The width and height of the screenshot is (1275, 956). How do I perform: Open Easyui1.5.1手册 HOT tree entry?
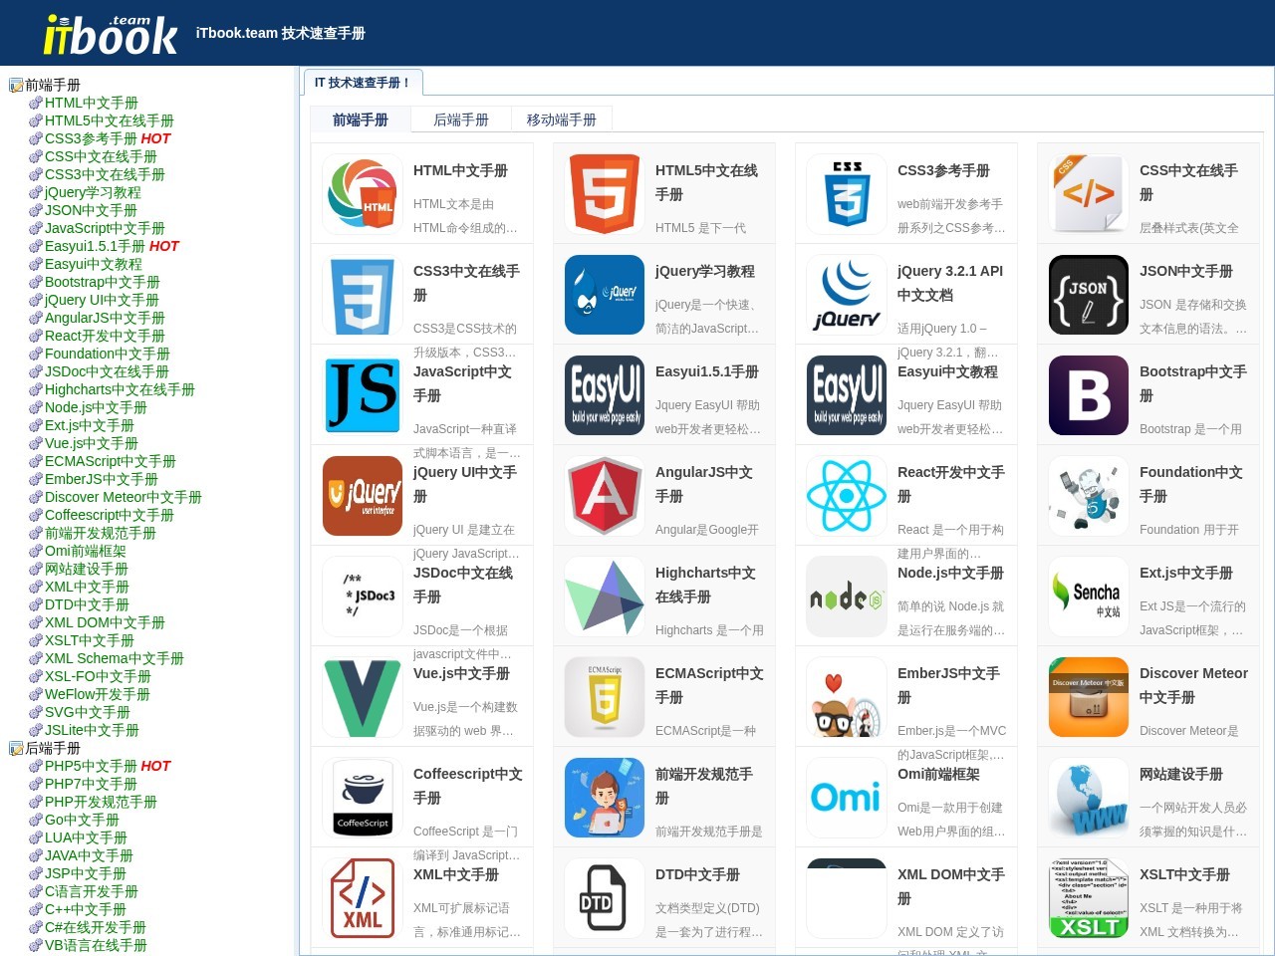tap(112, 246)
